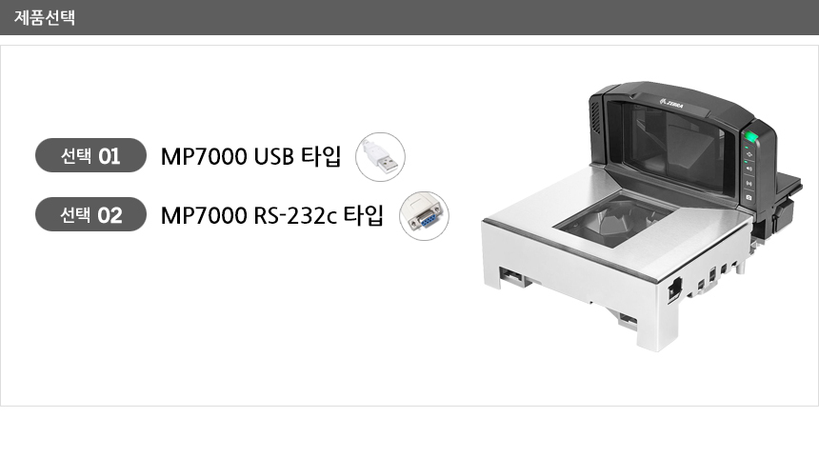Click the camera icon on scanner panel
The width and height of the screenshot is (819, 458).
pos(749,197)
